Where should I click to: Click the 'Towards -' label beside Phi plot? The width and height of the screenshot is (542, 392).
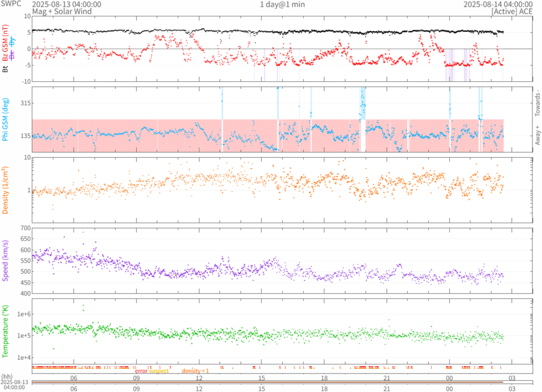(x=538, y=98)
